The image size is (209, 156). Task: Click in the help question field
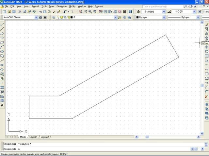pyautogui.click(x=163, y=6)
